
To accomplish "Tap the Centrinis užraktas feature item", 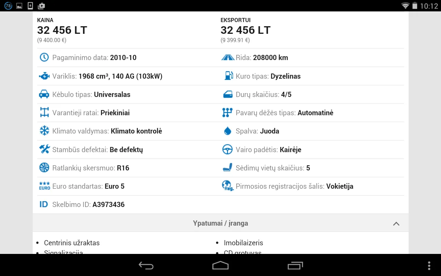I will (72, 243).
